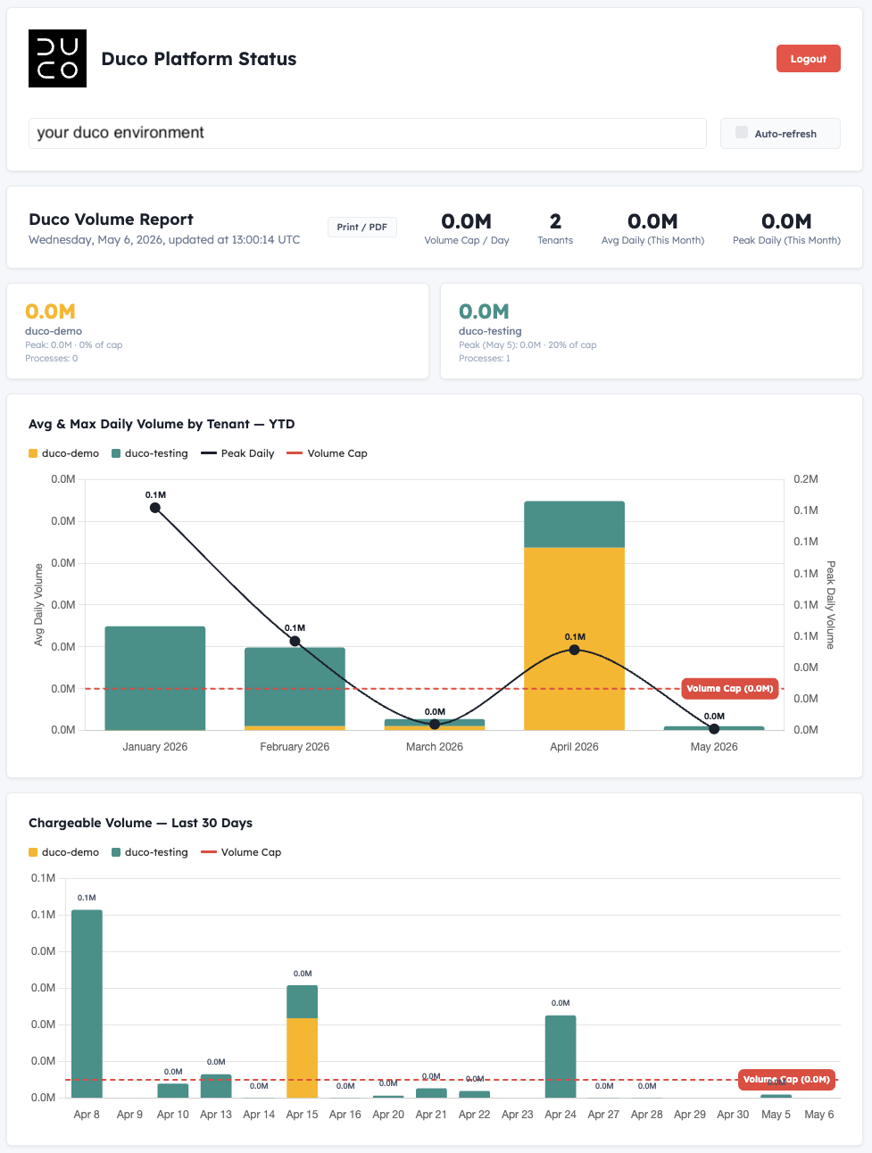
Task: Click the 'Duco Volume Report' heading
Action: [x=111, y=220]
